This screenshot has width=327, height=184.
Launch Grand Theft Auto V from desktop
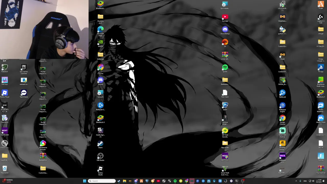click(x=225, y=171)
